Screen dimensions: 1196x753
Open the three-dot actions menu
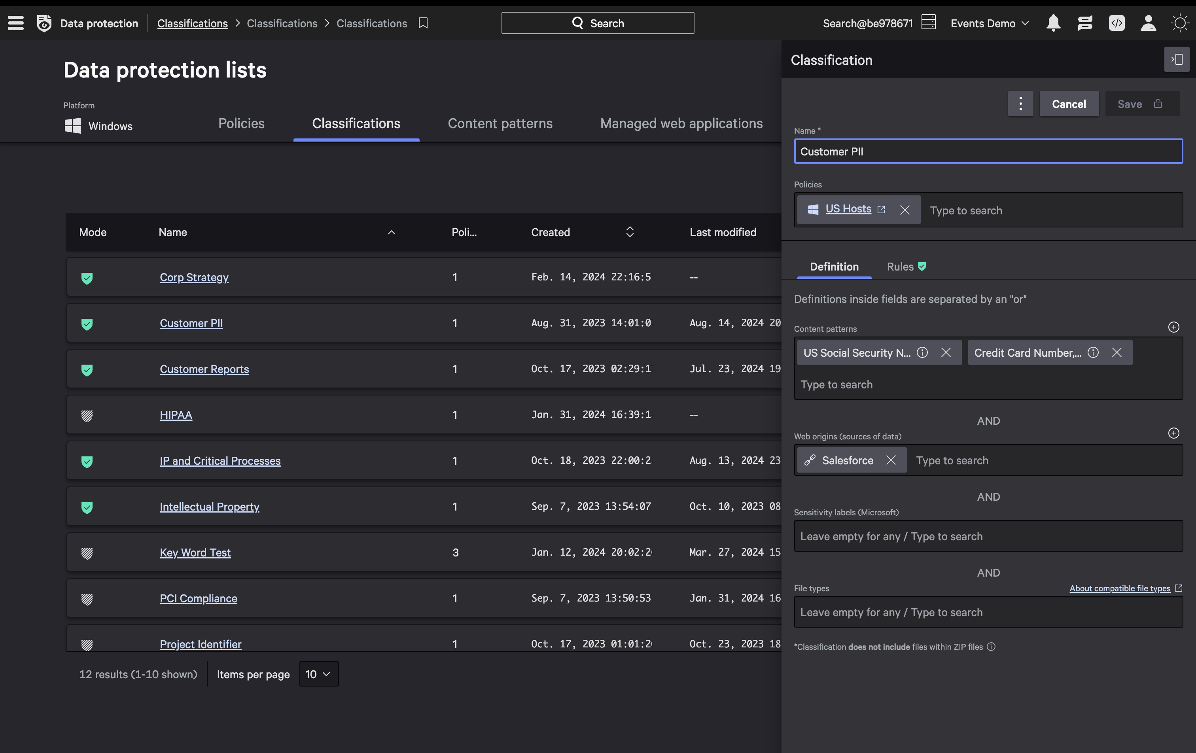(1020, 104)
